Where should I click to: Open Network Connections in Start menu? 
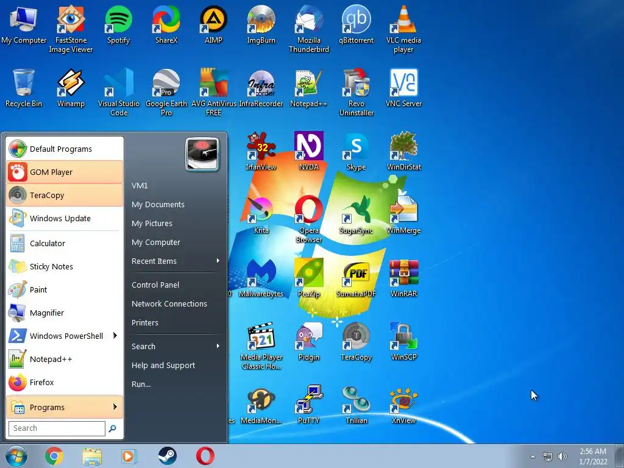click(x=175, y=303)
